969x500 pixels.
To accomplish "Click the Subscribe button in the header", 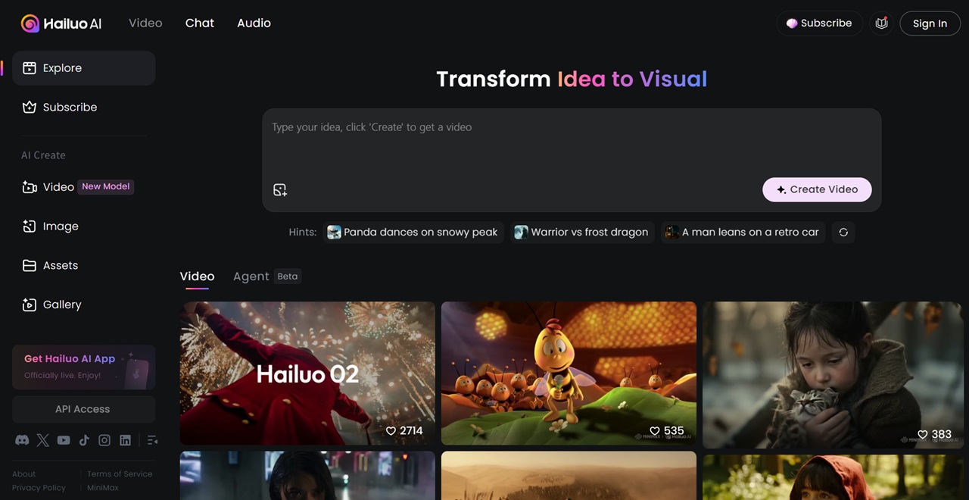I will (x=819, y=23).
